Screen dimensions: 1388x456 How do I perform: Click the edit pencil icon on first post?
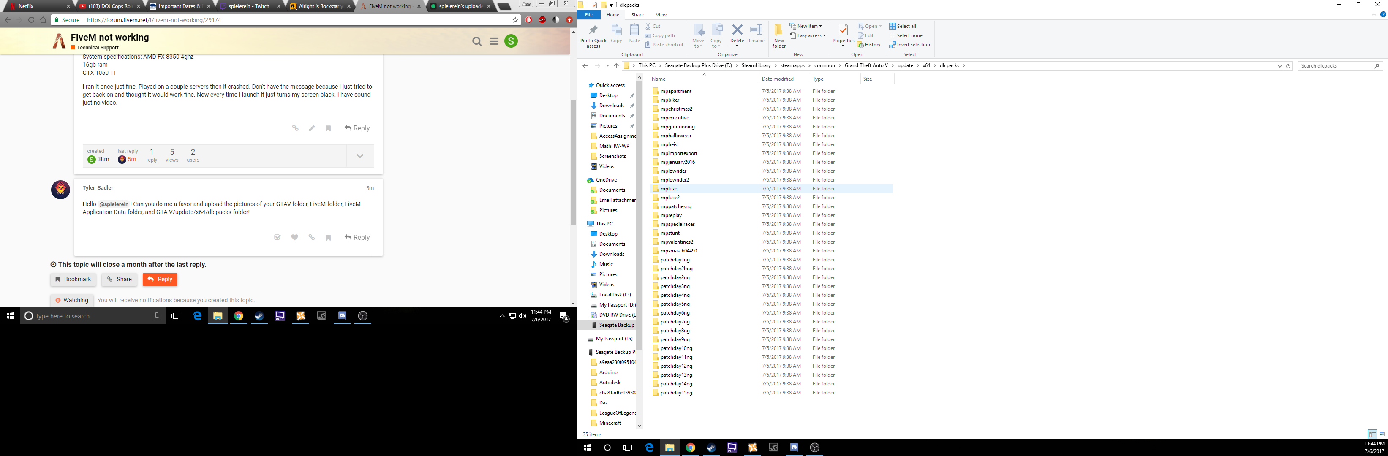click(x=311, y=128)
